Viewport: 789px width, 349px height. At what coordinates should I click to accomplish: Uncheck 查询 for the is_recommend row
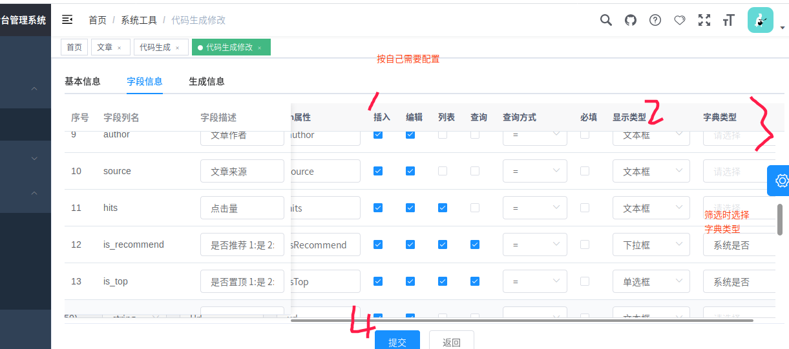(x=475, y=244)
